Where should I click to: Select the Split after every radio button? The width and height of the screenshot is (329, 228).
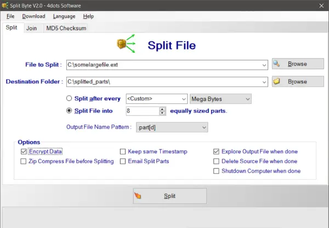click(69, 98)
